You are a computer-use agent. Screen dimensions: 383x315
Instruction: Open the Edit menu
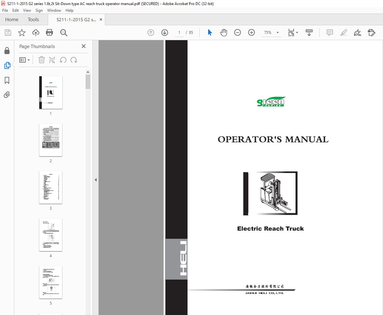[16, 10]
